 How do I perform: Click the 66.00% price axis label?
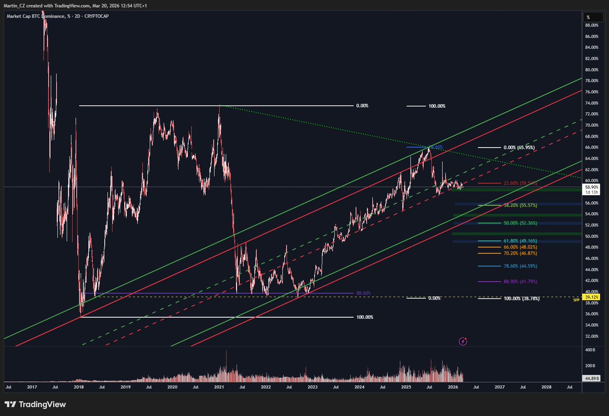pyautogui.click(x=592, y=147)
